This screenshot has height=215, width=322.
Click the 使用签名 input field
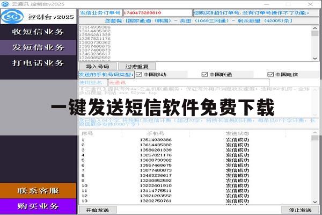tap(189, 83)
